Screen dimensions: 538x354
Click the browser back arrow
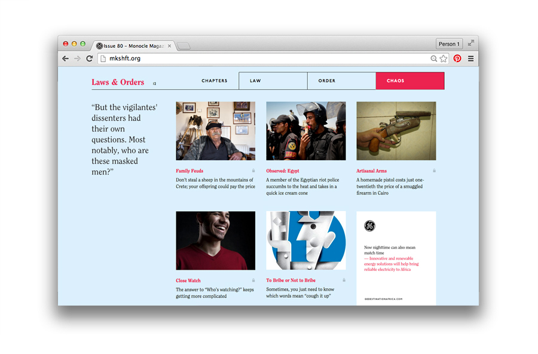pyautogui.click(x=65, y=59)
